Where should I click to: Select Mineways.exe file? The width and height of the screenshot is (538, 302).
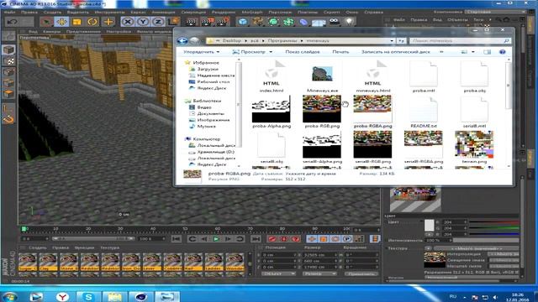click(x=322, y=79)
